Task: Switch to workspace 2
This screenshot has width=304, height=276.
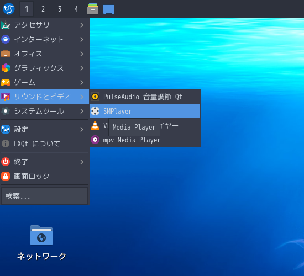Action: point(43,9)
